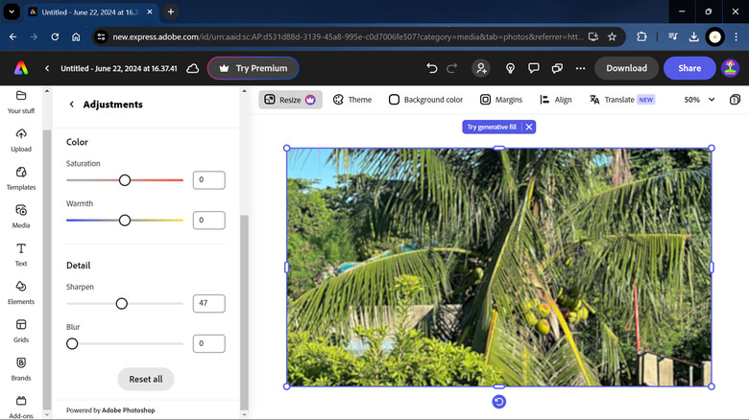The height and width of the screenshot is (420, 749).
Task: Click the Sharpen slider handle
Action: (x=122, y=304)
